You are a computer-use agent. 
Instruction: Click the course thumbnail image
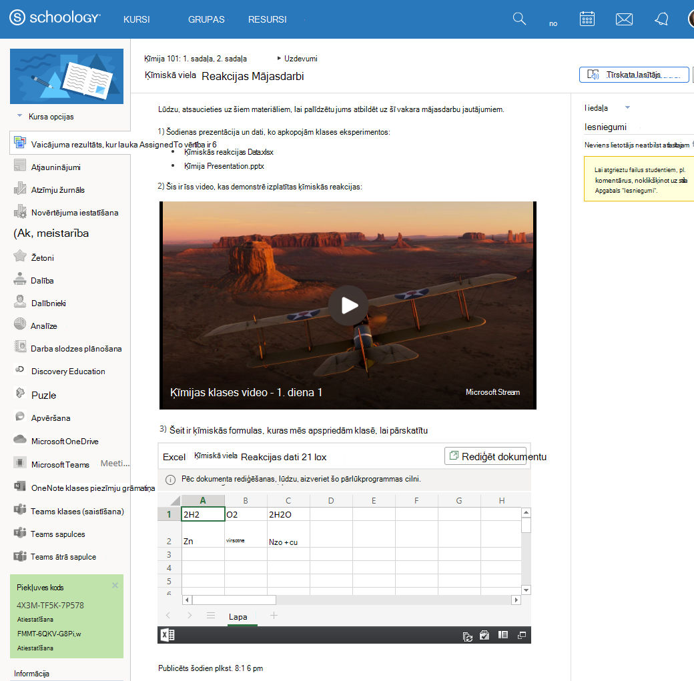click(x=66, y=76)
